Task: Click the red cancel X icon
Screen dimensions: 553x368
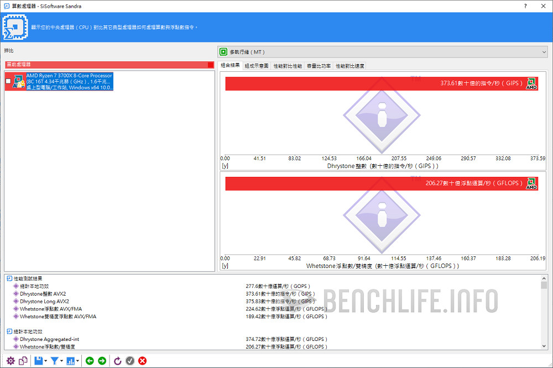Action: point(142,361)
